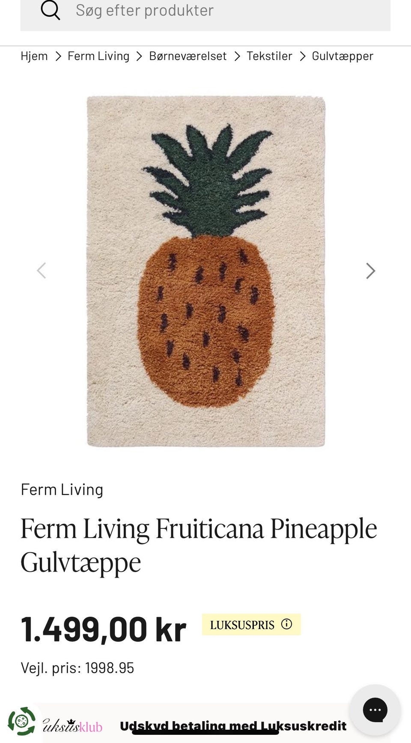
Task: Tap the pineapple rug product image
Action: pyautogui.click(x=206, y=271)
